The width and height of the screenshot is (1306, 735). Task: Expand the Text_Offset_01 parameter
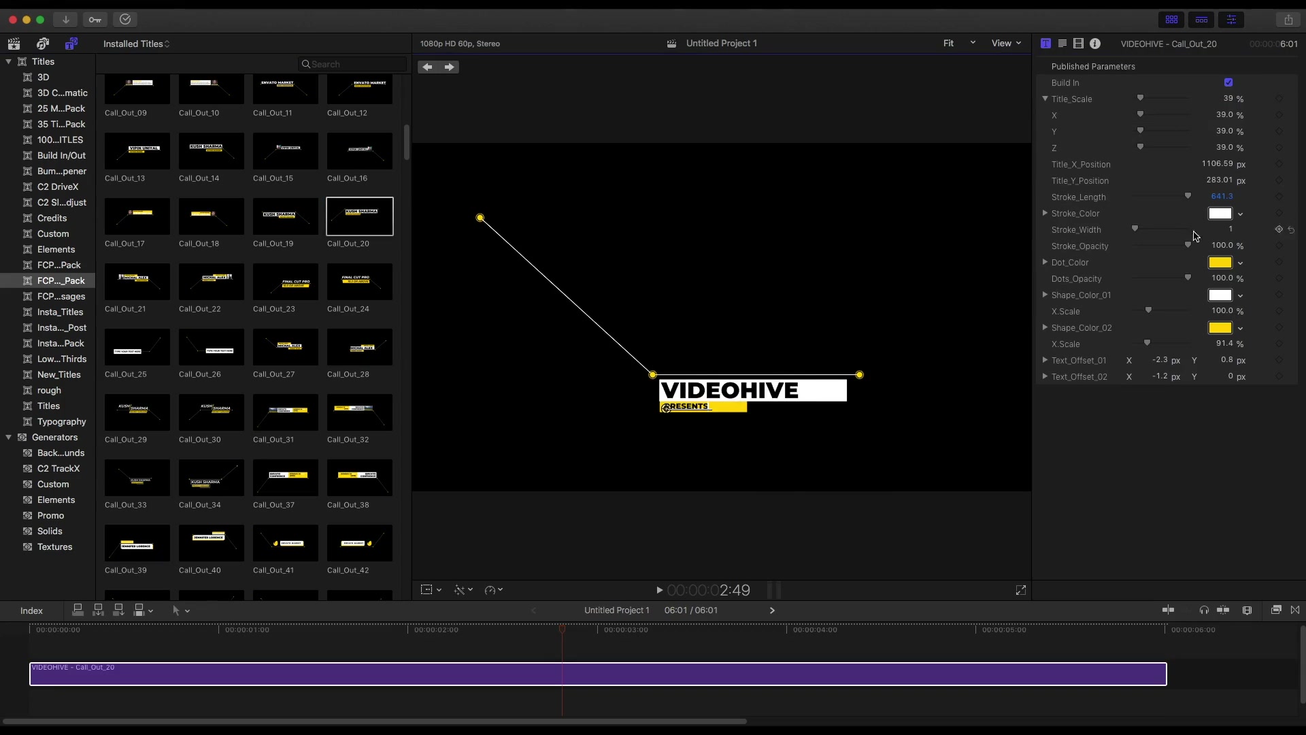(1045, 360)
